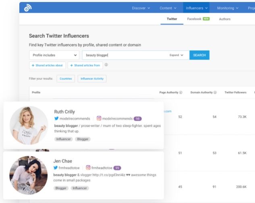Click the Profile column header

pyautogui.click(x=36, y=92)
